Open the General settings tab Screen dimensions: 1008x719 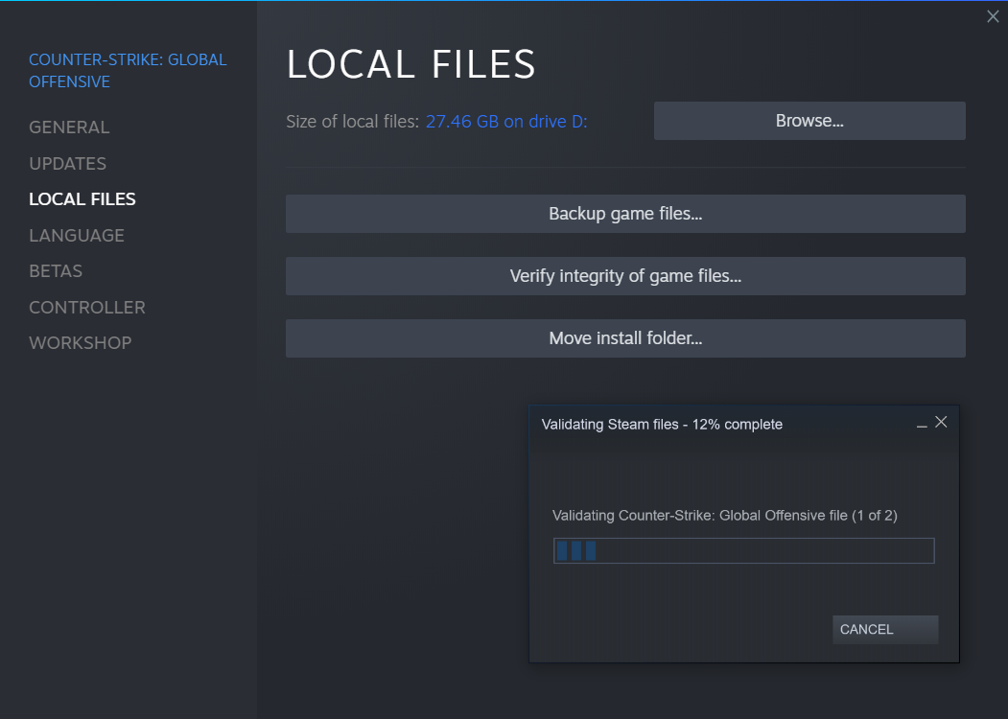(69, 128)
